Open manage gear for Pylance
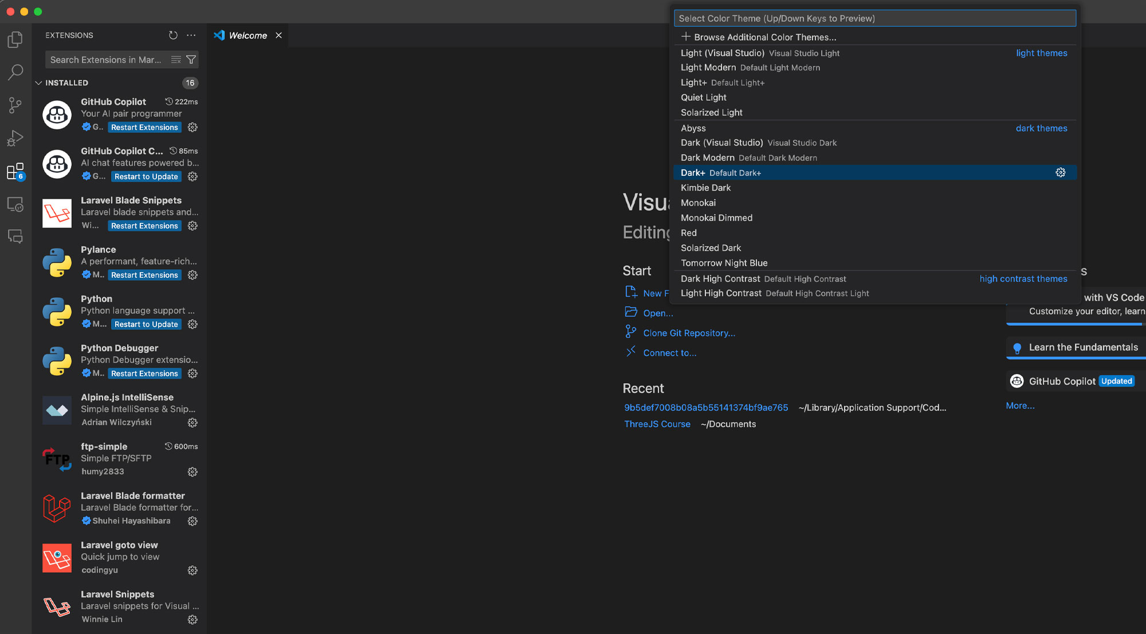This screenshot has height=634, width=1146. tap(193, 275)
